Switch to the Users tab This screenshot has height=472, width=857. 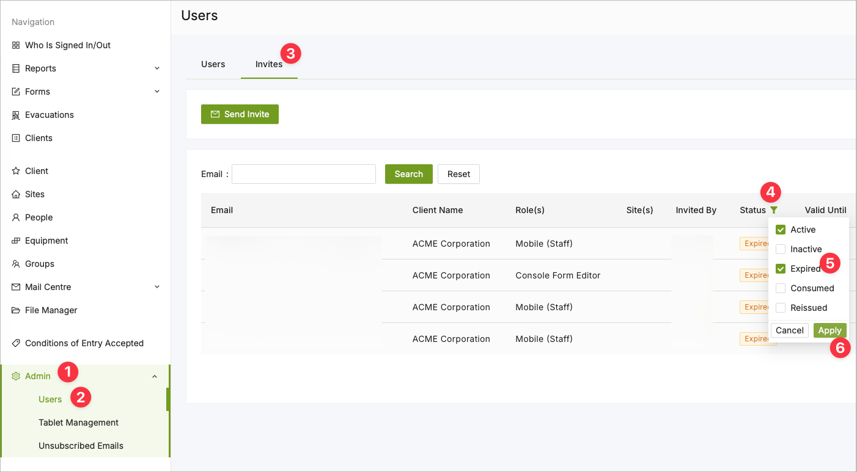tap(213, 64)
